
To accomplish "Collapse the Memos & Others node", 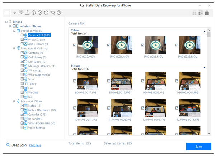I will pyautogui.click(x=14, y=101).
